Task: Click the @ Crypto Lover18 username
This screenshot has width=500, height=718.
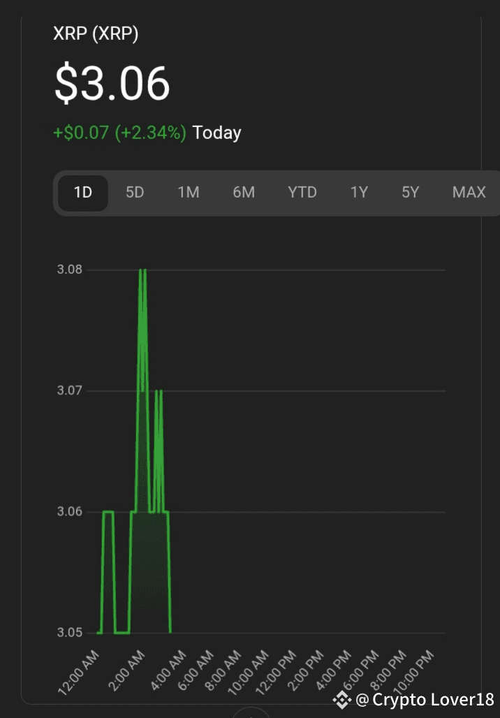Action: pos(425,699)
